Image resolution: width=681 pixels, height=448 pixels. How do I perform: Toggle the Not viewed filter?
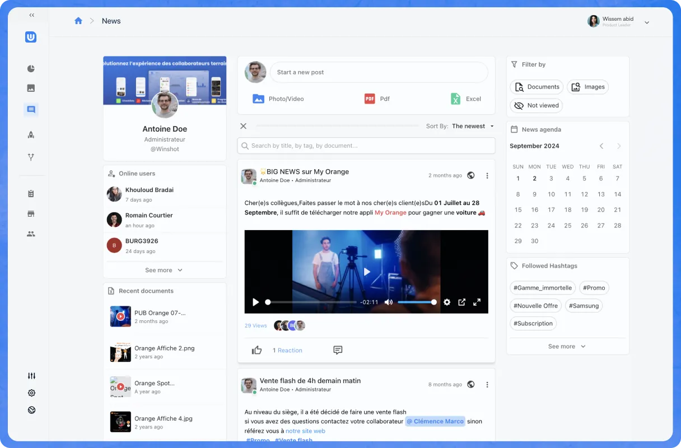[x=536, y=105]
